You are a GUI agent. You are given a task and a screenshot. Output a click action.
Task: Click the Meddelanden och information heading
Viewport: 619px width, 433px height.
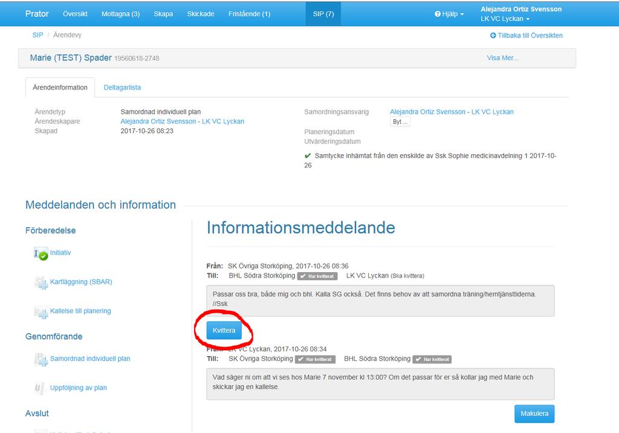pos(101,204)
